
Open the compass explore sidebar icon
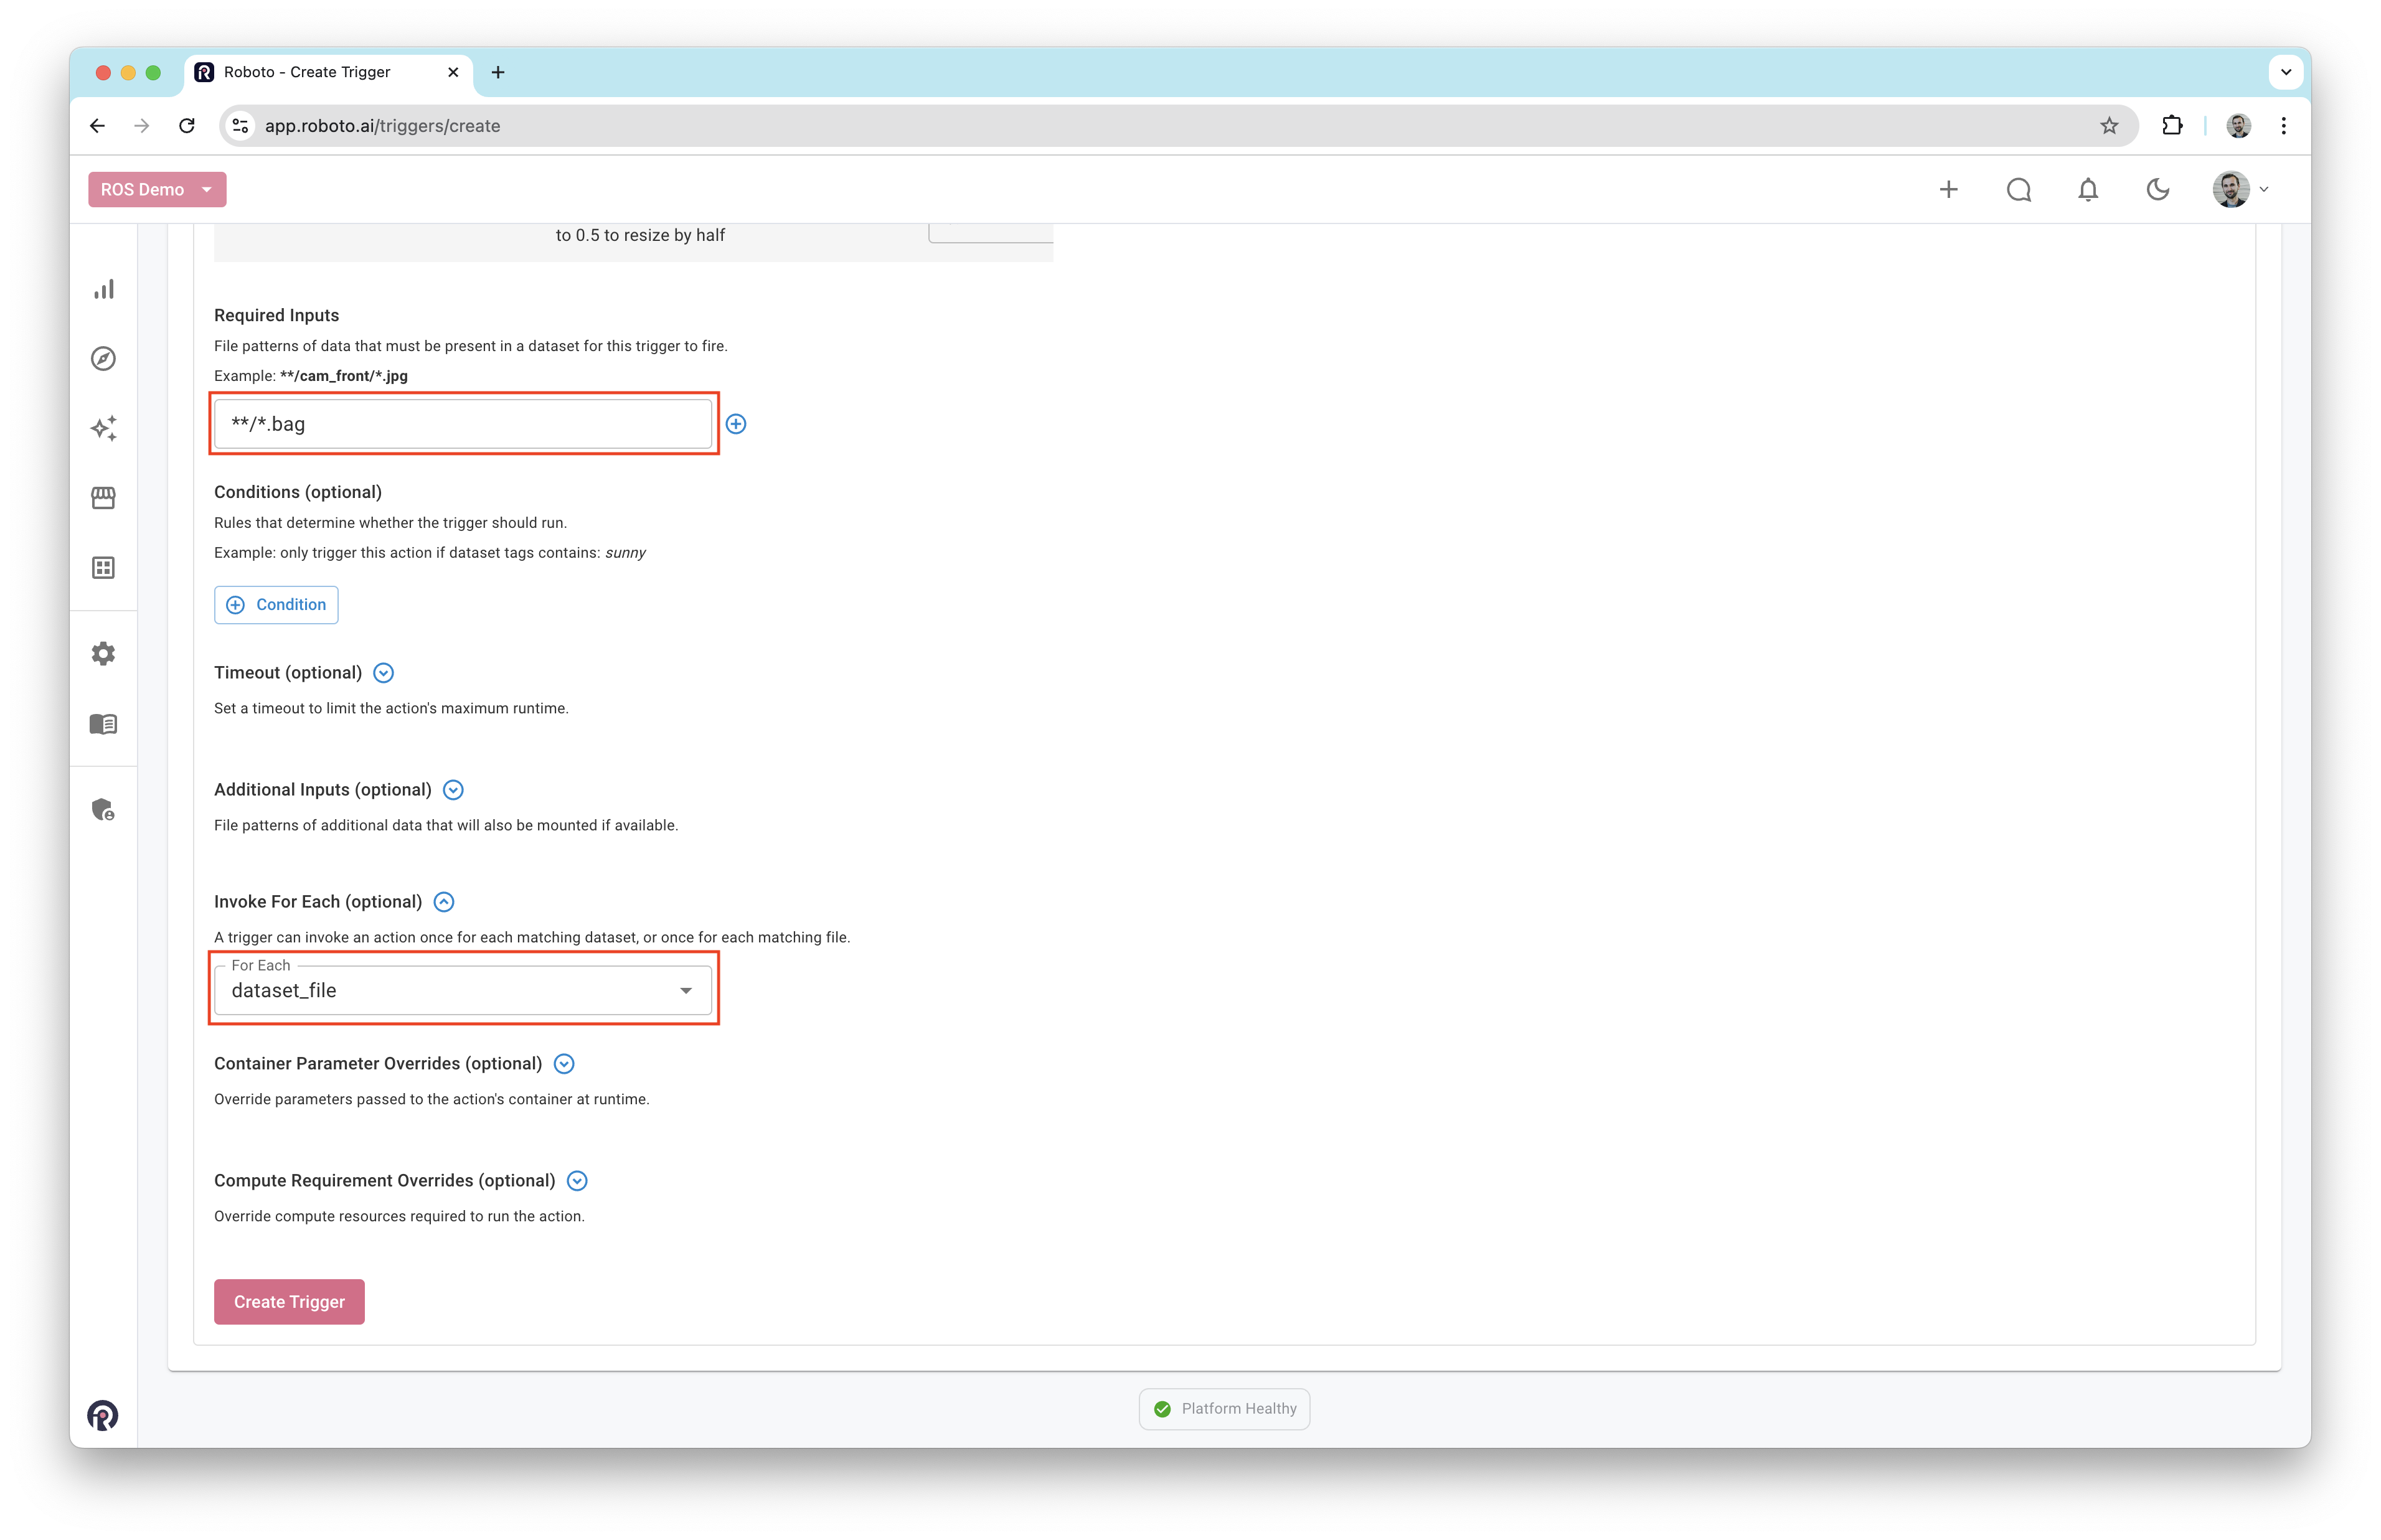(x=104, y=359)
